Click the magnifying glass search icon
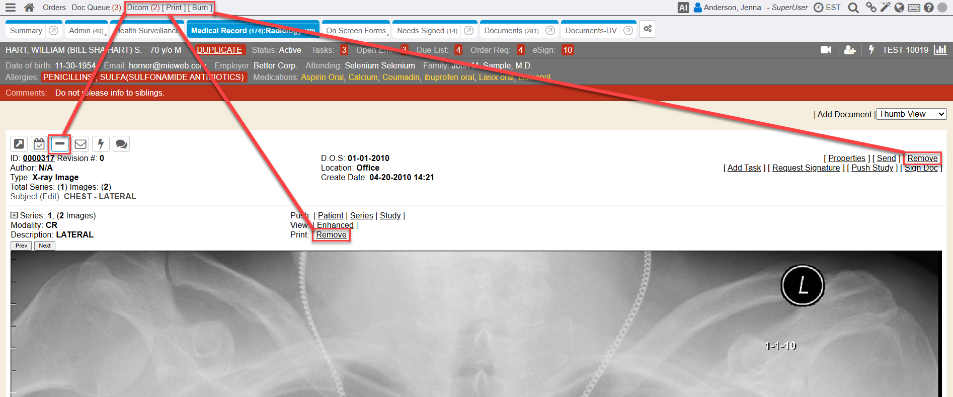Viewport: 953px width, 397px height. (853, 8)
